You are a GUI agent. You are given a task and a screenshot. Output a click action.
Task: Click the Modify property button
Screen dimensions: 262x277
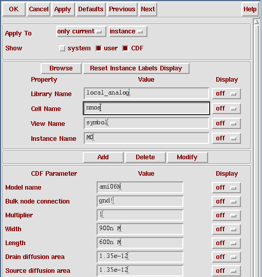pyautogui.click(x=188, y=157)
